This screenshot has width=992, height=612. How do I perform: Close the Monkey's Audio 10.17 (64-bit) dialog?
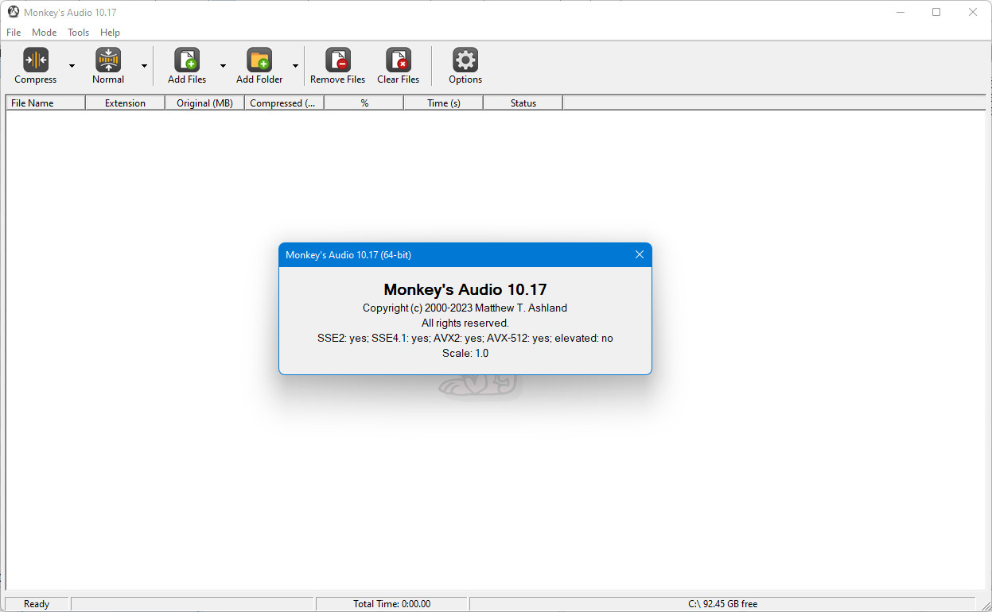pyautogui.click(x=640, y=254)
